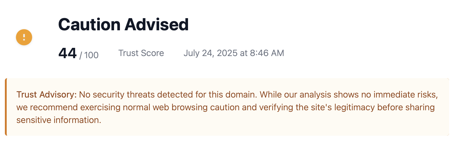The height and width of the screenshot is (146, 457).
Task: Click the "/ 100" score denominator
Action: [x=89, y=55]
